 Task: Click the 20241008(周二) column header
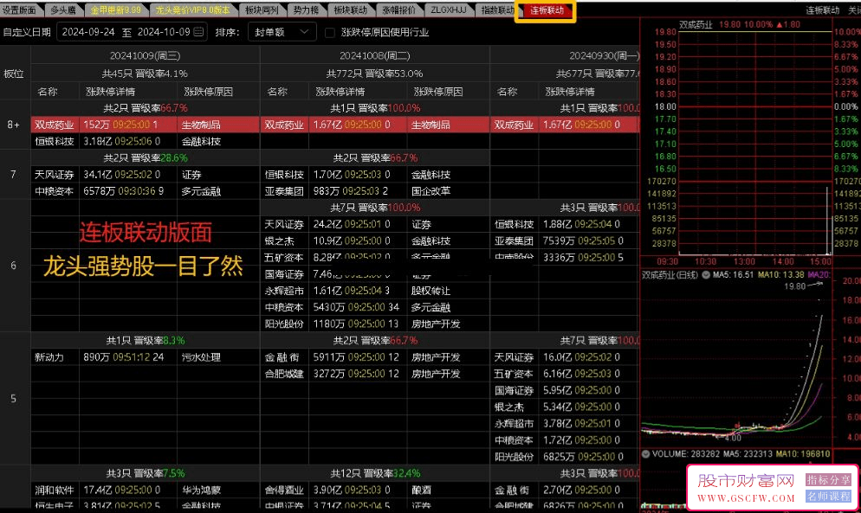pos(375,55)
